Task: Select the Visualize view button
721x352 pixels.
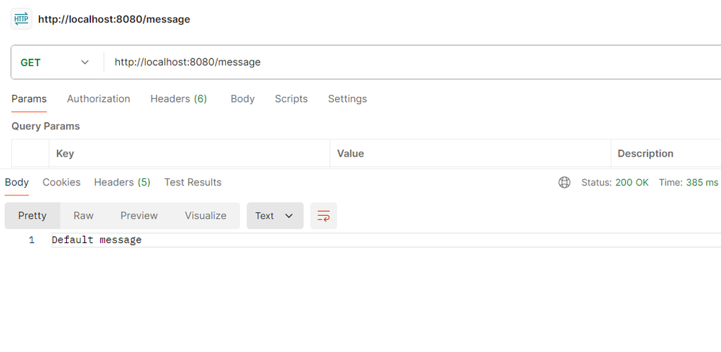Action: click(x=206, y=216)
